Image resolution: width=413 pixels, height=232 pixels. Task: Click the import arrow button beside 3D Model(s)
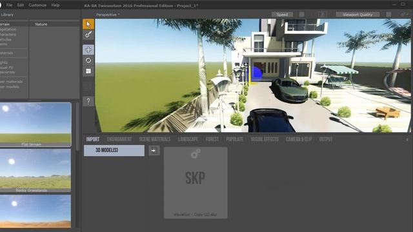[x=154, y=150]
